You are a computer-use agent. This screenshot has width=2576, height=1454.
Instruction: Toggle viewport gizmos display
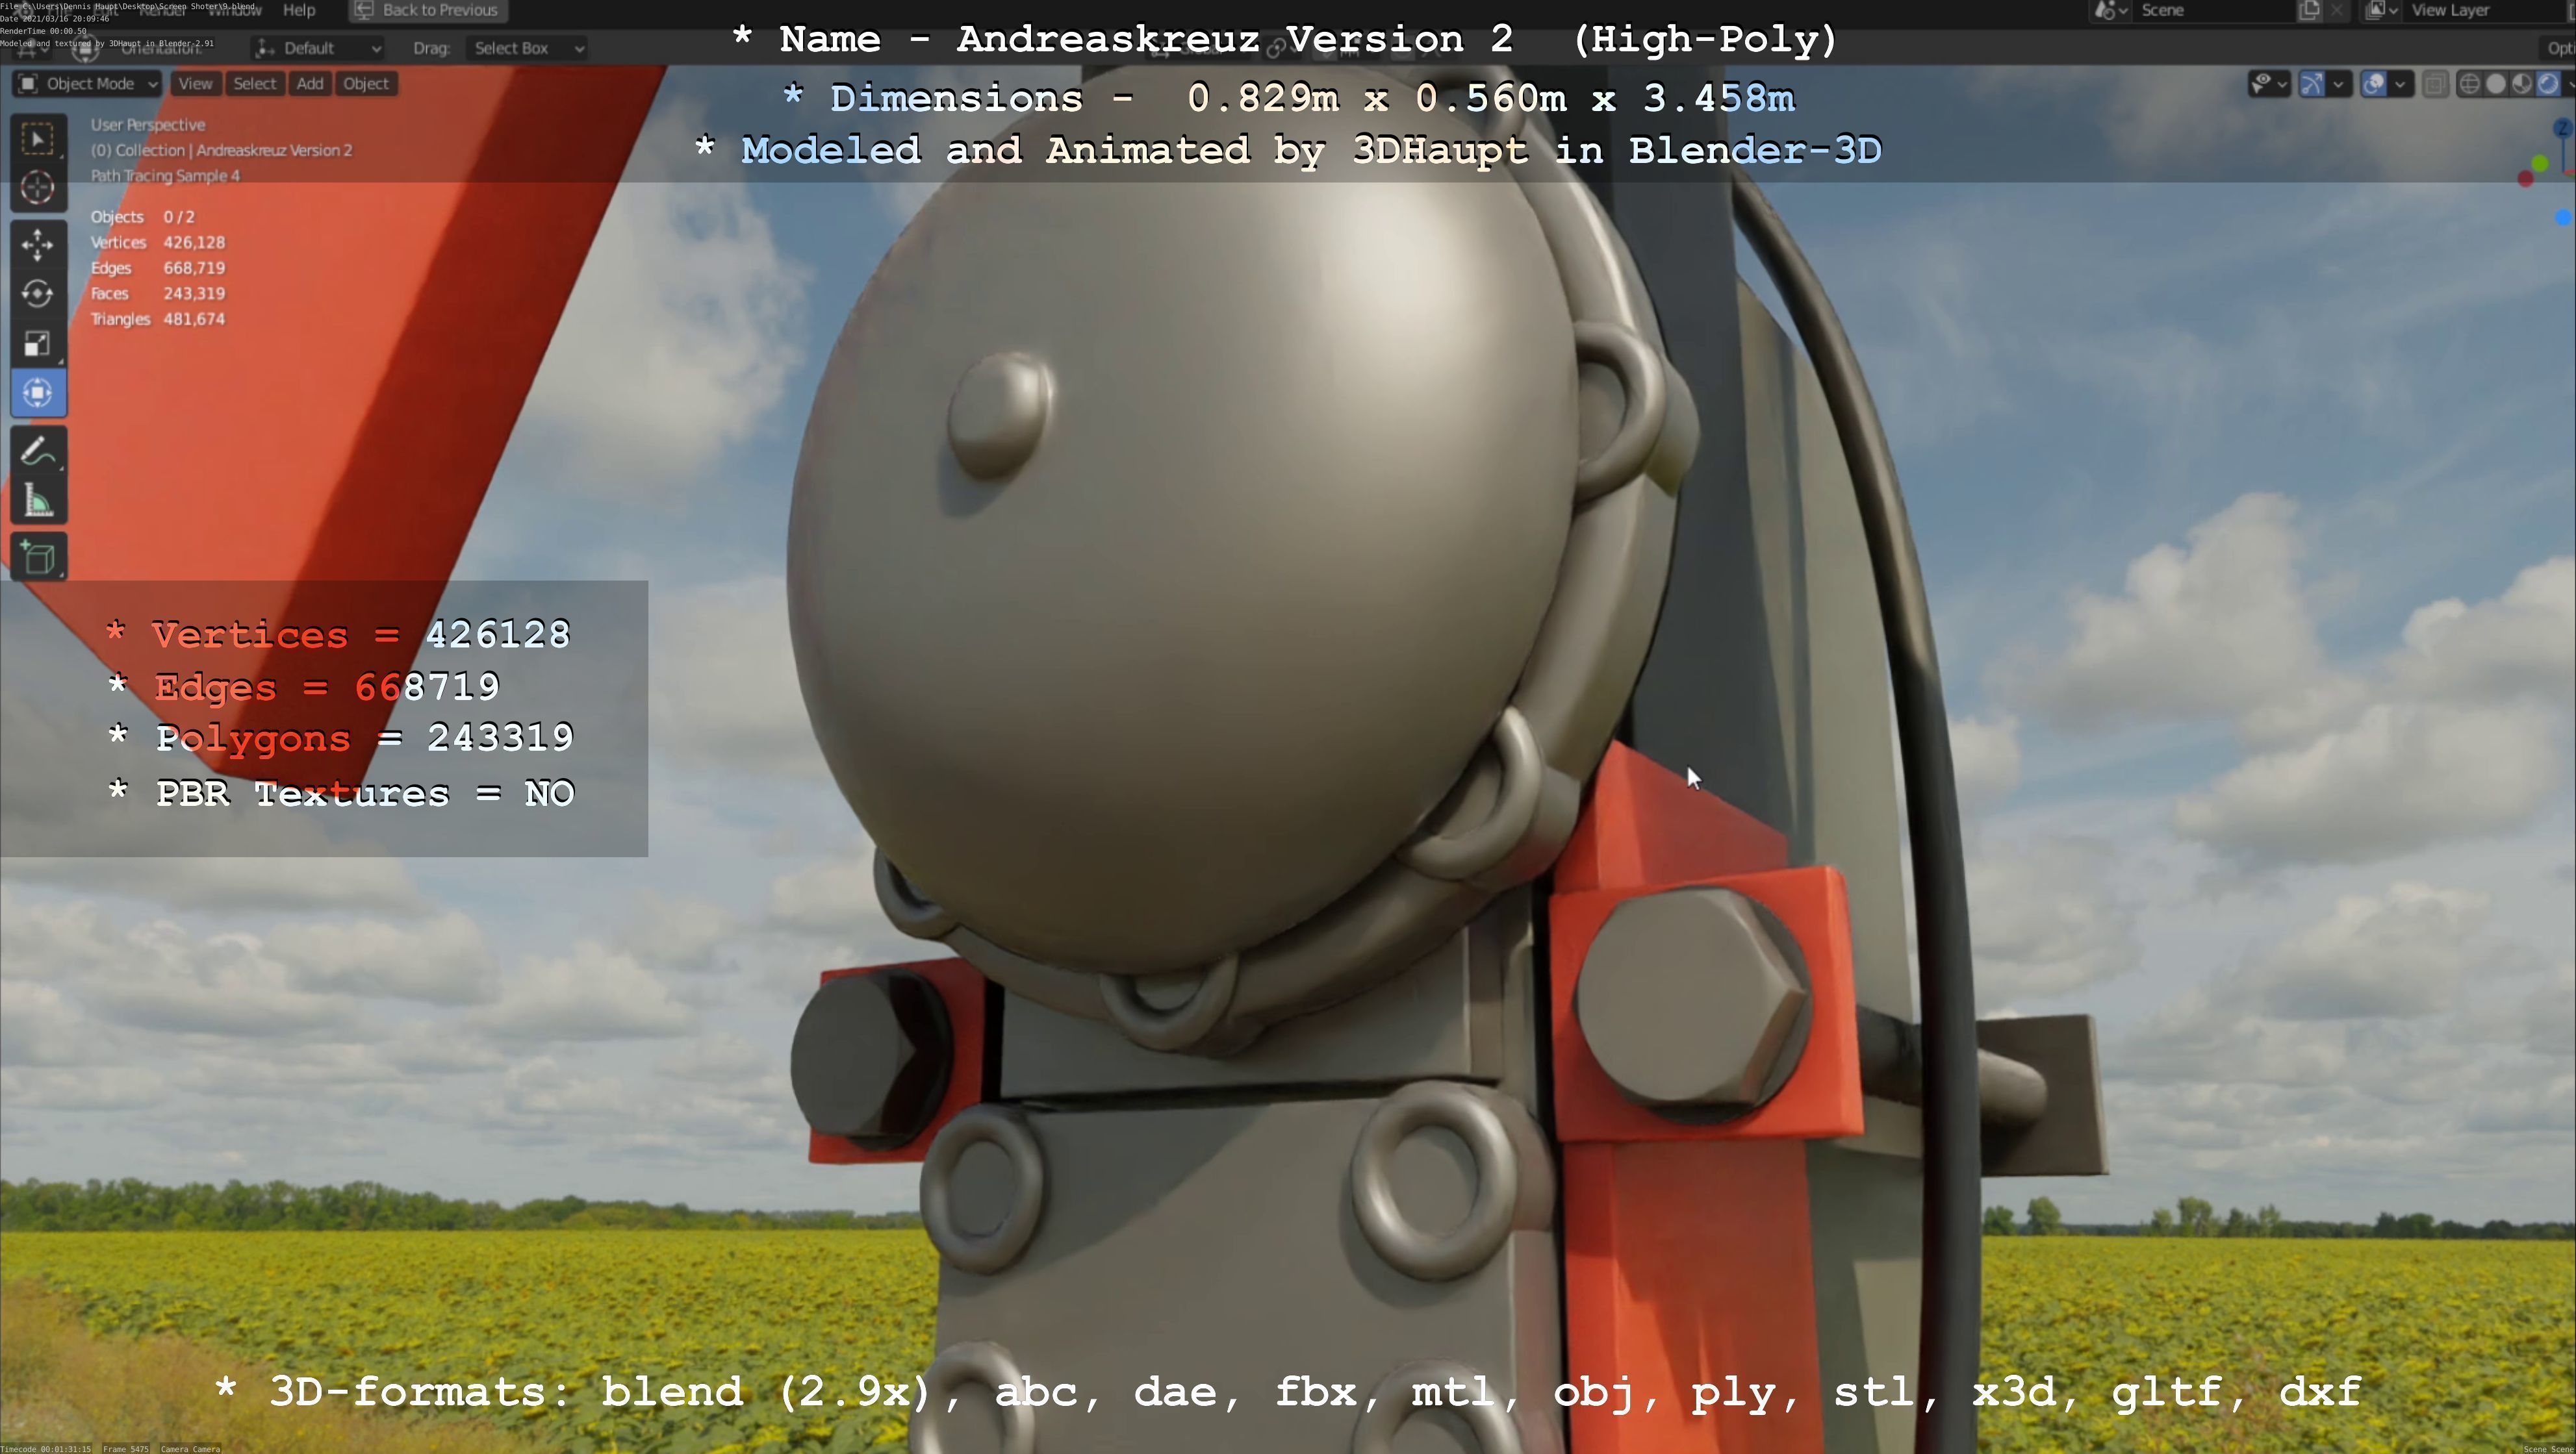(2312, 84)
